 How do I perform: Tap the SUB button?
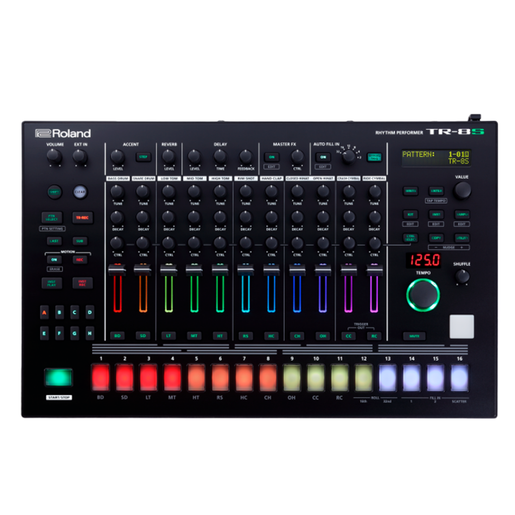80,241
